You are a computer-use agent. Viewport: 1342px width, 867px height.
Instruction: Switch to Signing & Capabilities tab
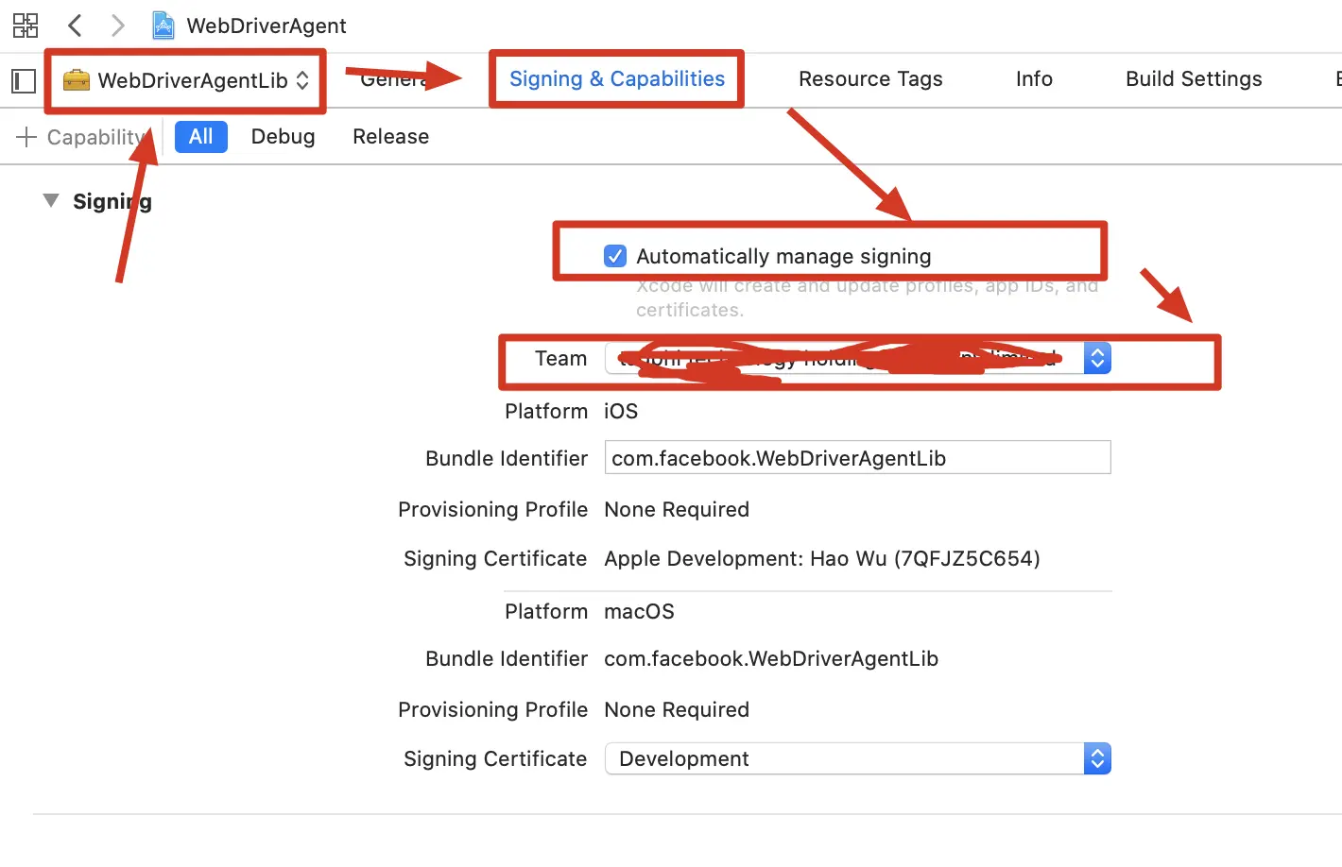pyautogui.click(x=616, y=79)
